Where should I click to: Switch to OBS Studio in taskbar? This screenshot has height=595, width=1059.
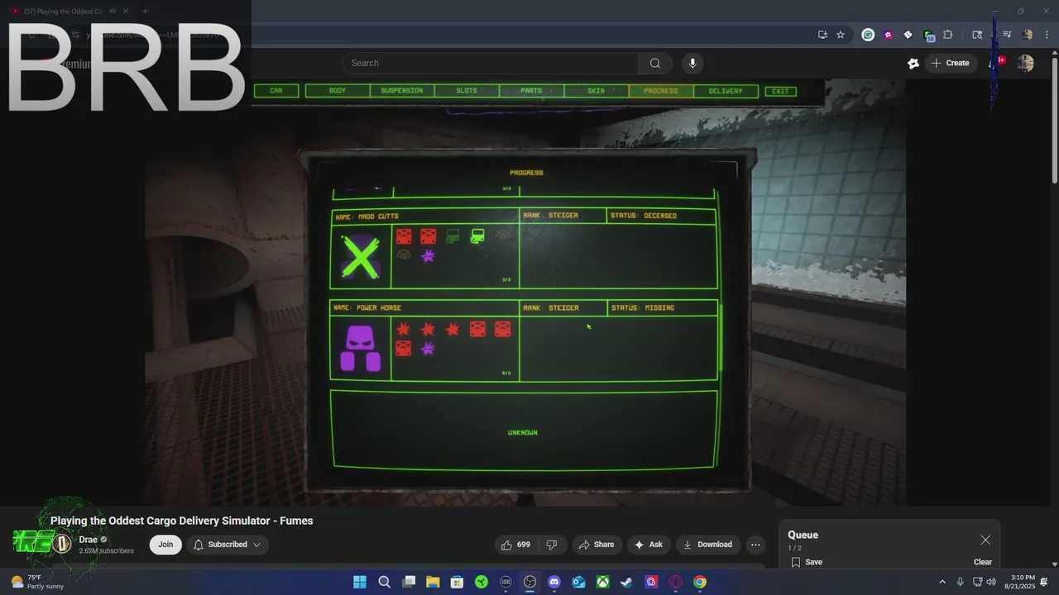click(x=530, y=582)
